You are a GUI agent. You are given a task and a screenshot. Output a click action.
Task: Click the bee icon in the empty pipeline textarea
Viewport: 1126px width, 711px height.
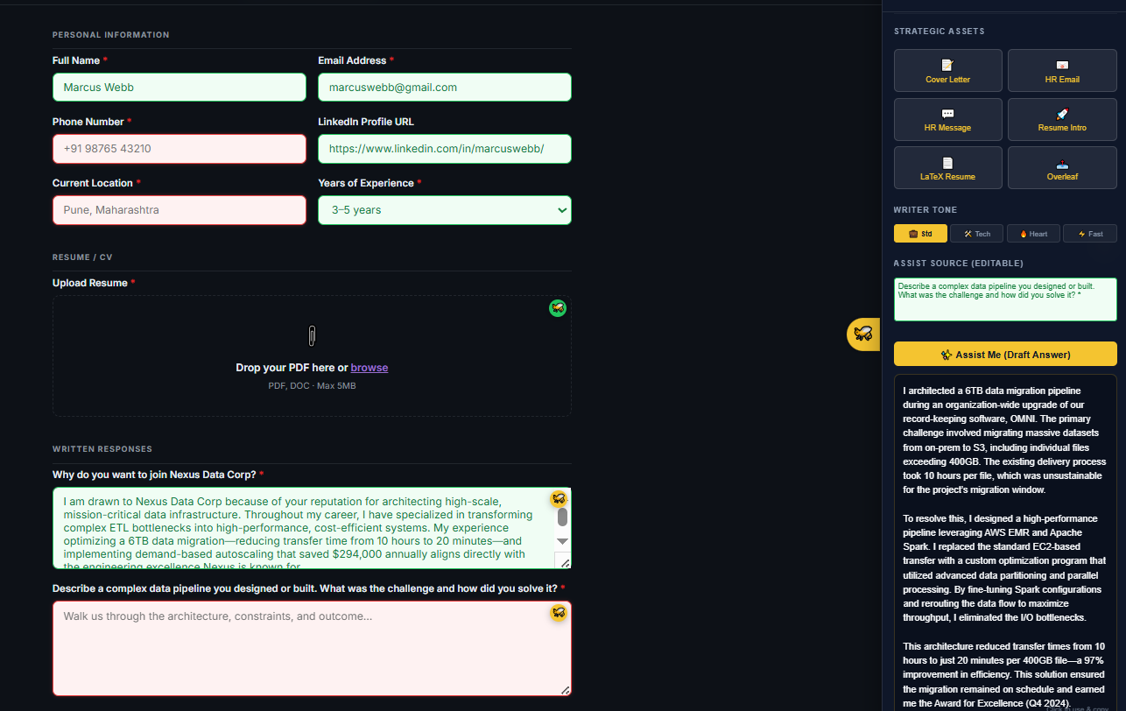click(558, 613)
